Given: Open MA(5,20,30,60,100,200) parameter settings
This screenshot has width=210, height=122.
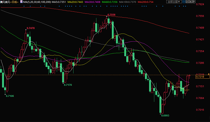Looking at the screenshot, I should [37, 2].
